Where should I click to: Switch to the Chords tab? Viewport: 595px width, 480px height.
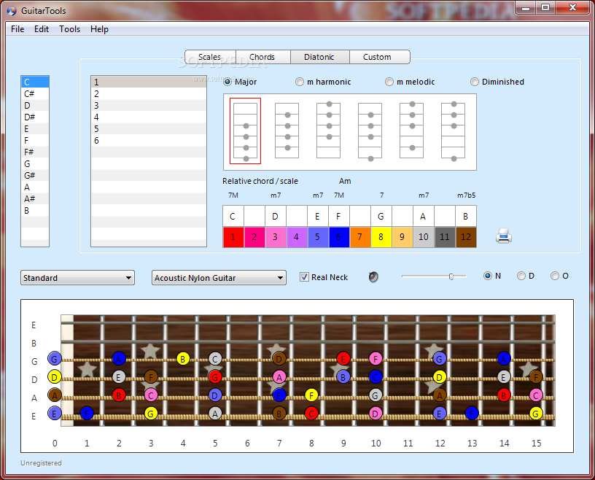tap(262, 57)
